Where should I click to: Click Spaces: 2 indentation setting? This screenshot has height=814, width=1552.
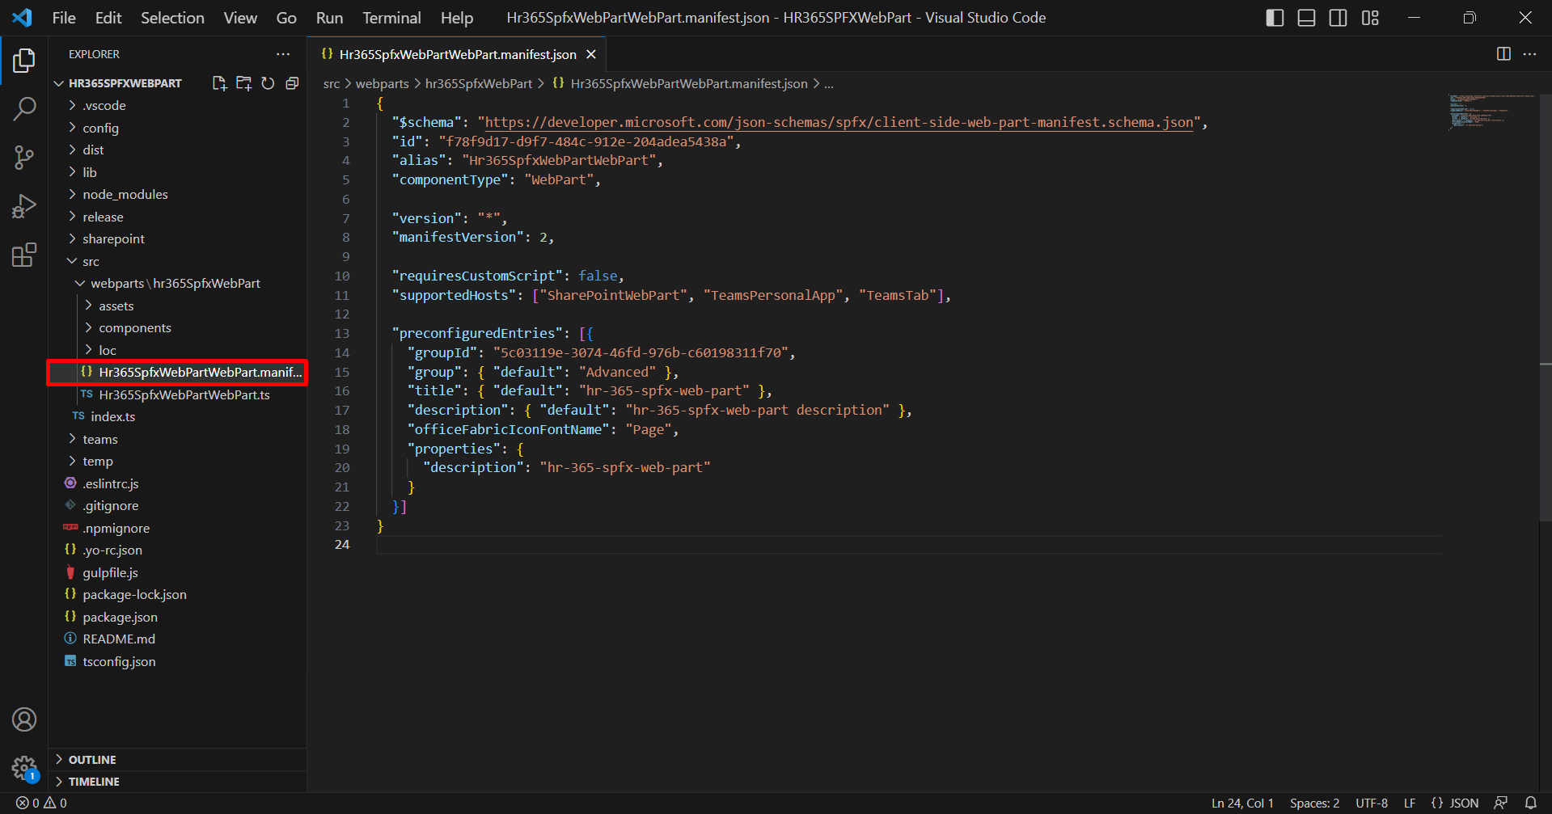pos(1314,803)
